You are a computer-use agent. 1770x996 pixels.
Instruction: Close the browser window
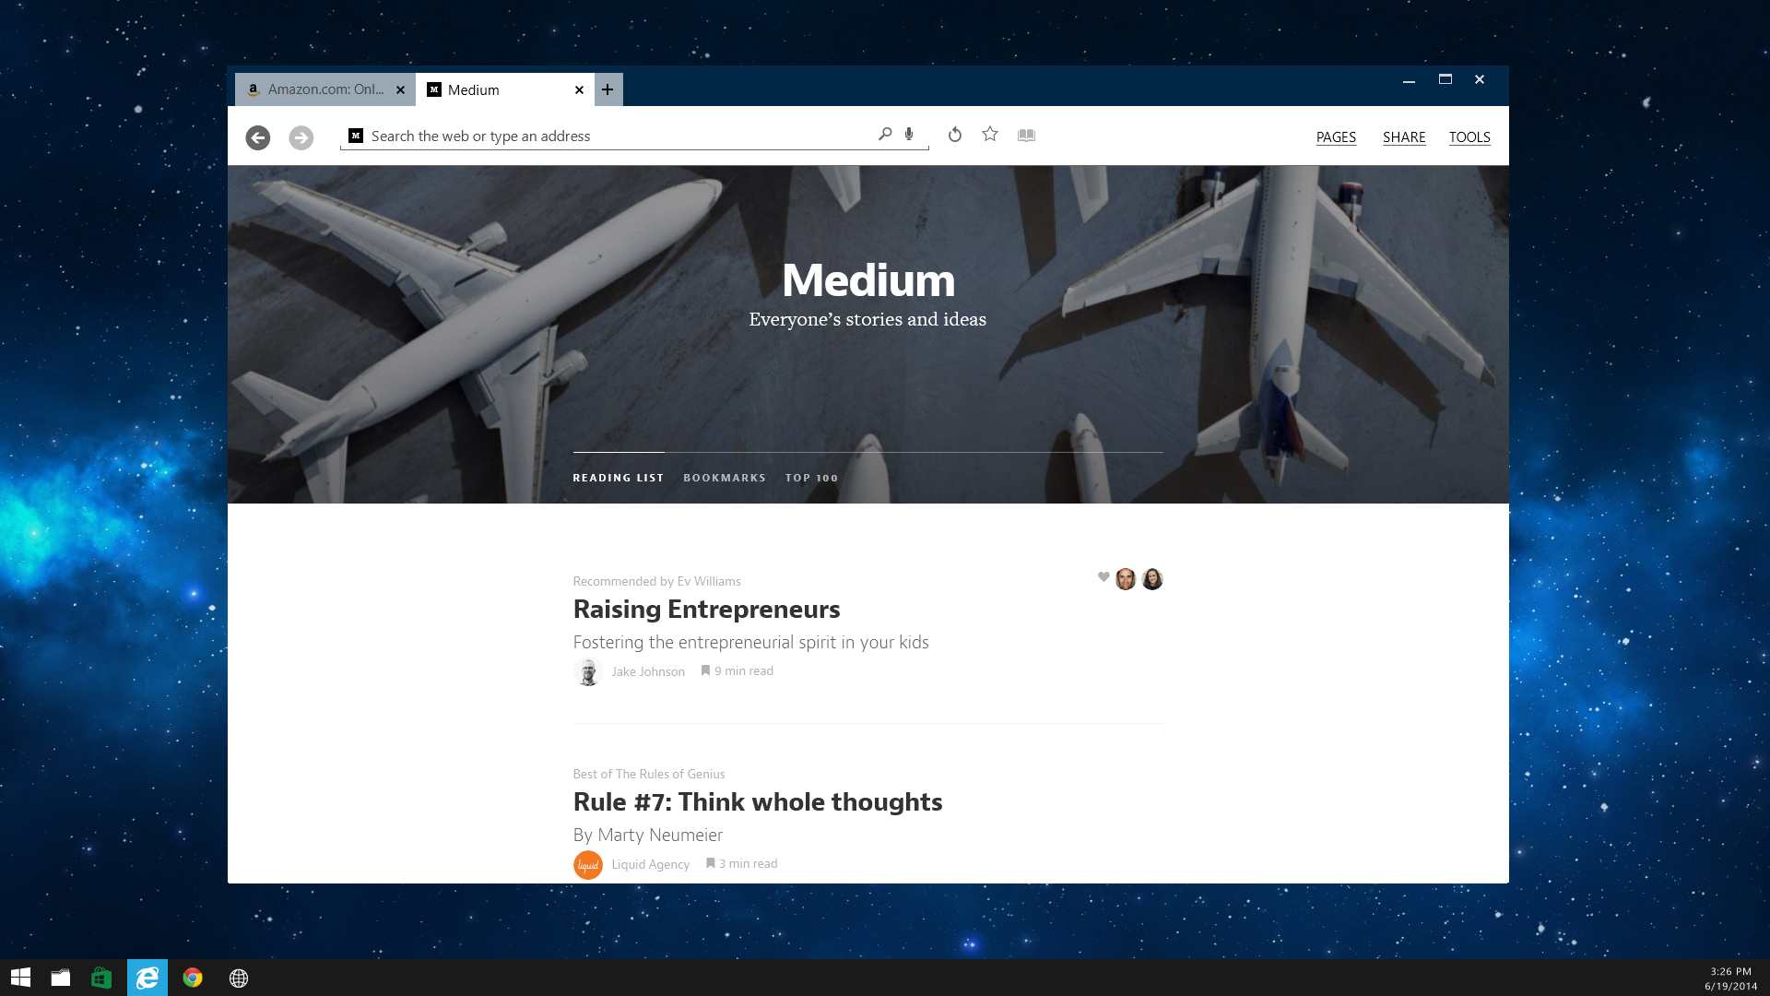(x=1480, y=80)
